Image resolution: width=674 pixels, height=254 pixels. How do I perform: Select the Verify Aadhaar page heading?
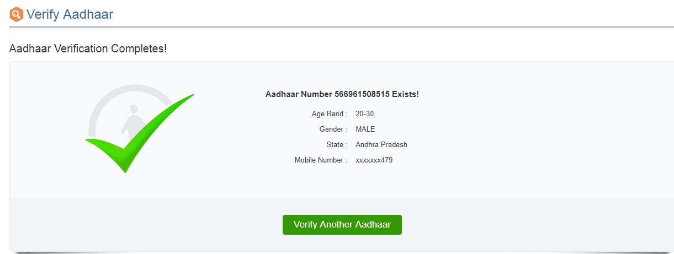[70, 14]
